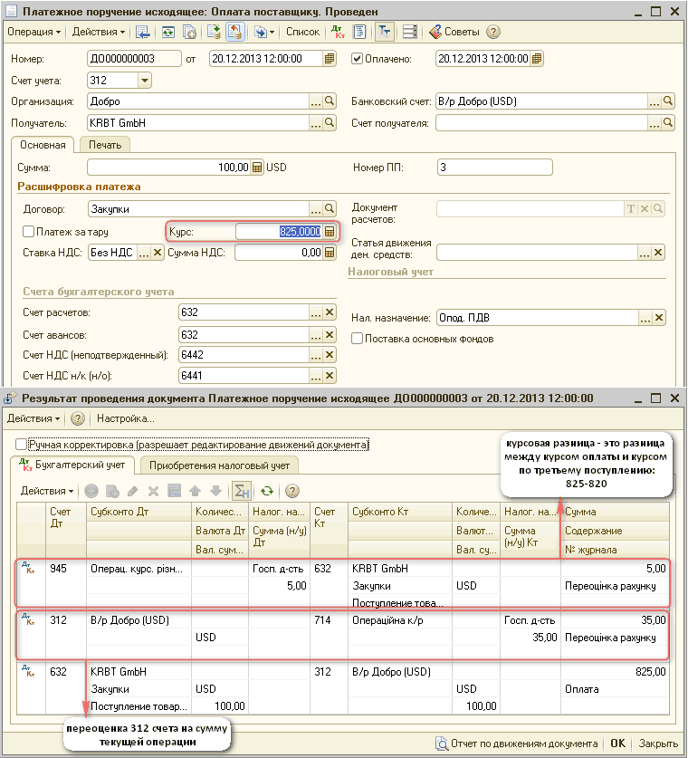
Task: Open Советы tips button in toolbar
Action: click(x=454, y=32)
